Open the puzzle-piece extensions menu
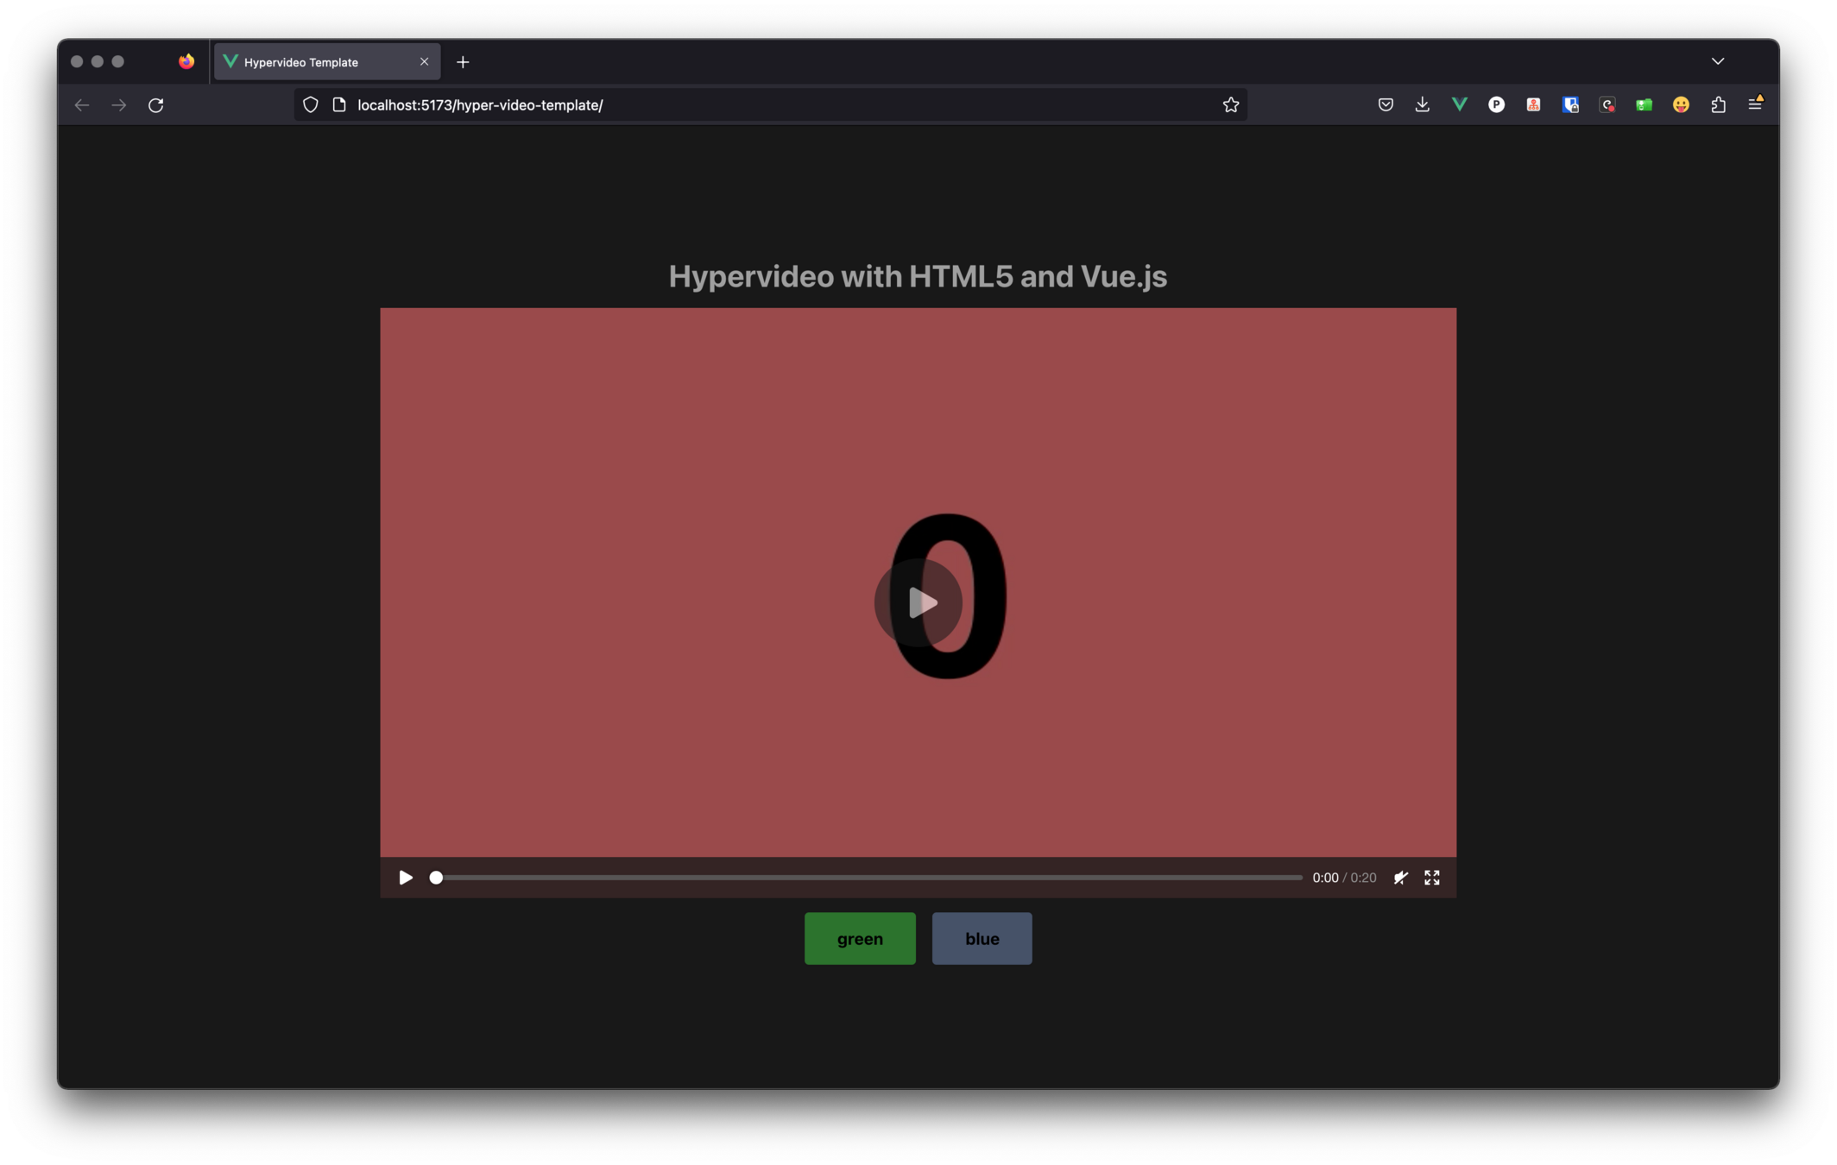 (1718, 104)
